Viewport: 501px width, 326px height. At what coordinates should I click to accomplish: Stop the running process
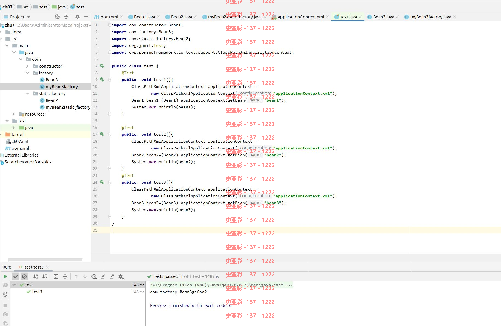[5, 305]
